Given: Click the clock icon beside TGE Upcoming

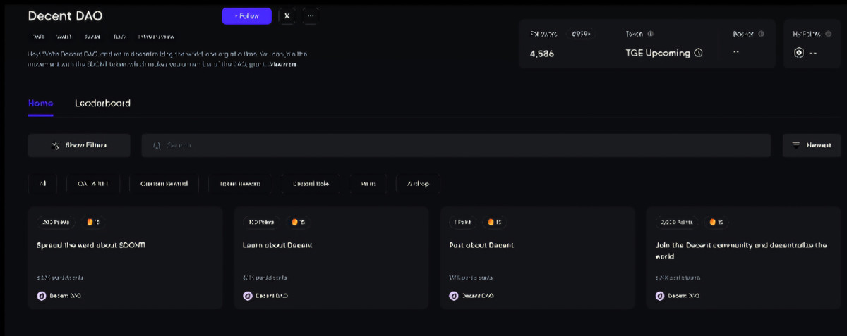Looking at the screenshot, I should point(699,53).
